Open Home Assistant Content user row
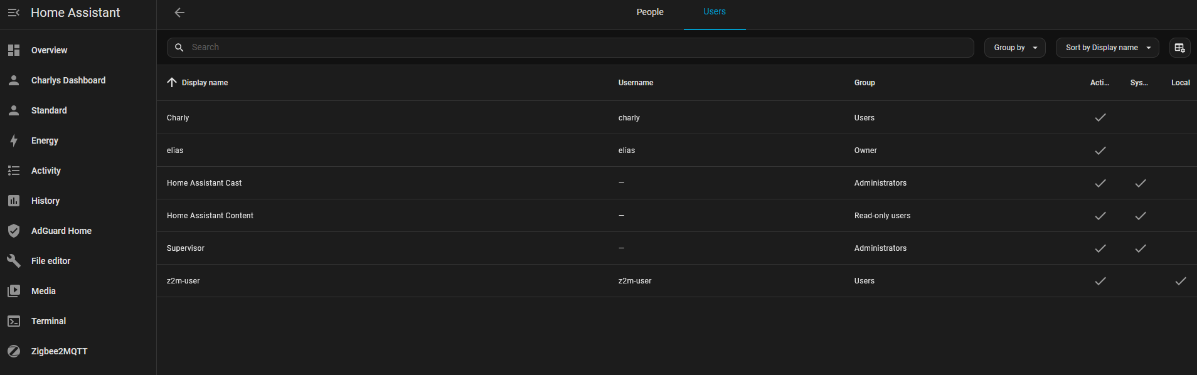The height and width of the screenshot is (375, 1197). click(x=677, y=216)
